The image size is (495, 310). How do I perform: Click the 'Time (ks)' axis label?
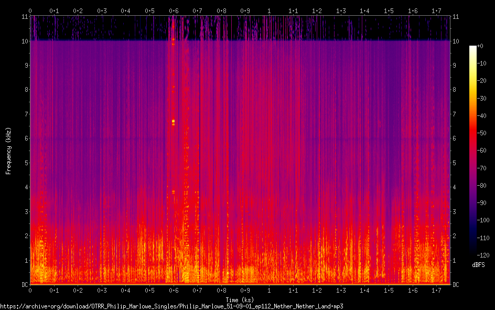tap(239, 300)
